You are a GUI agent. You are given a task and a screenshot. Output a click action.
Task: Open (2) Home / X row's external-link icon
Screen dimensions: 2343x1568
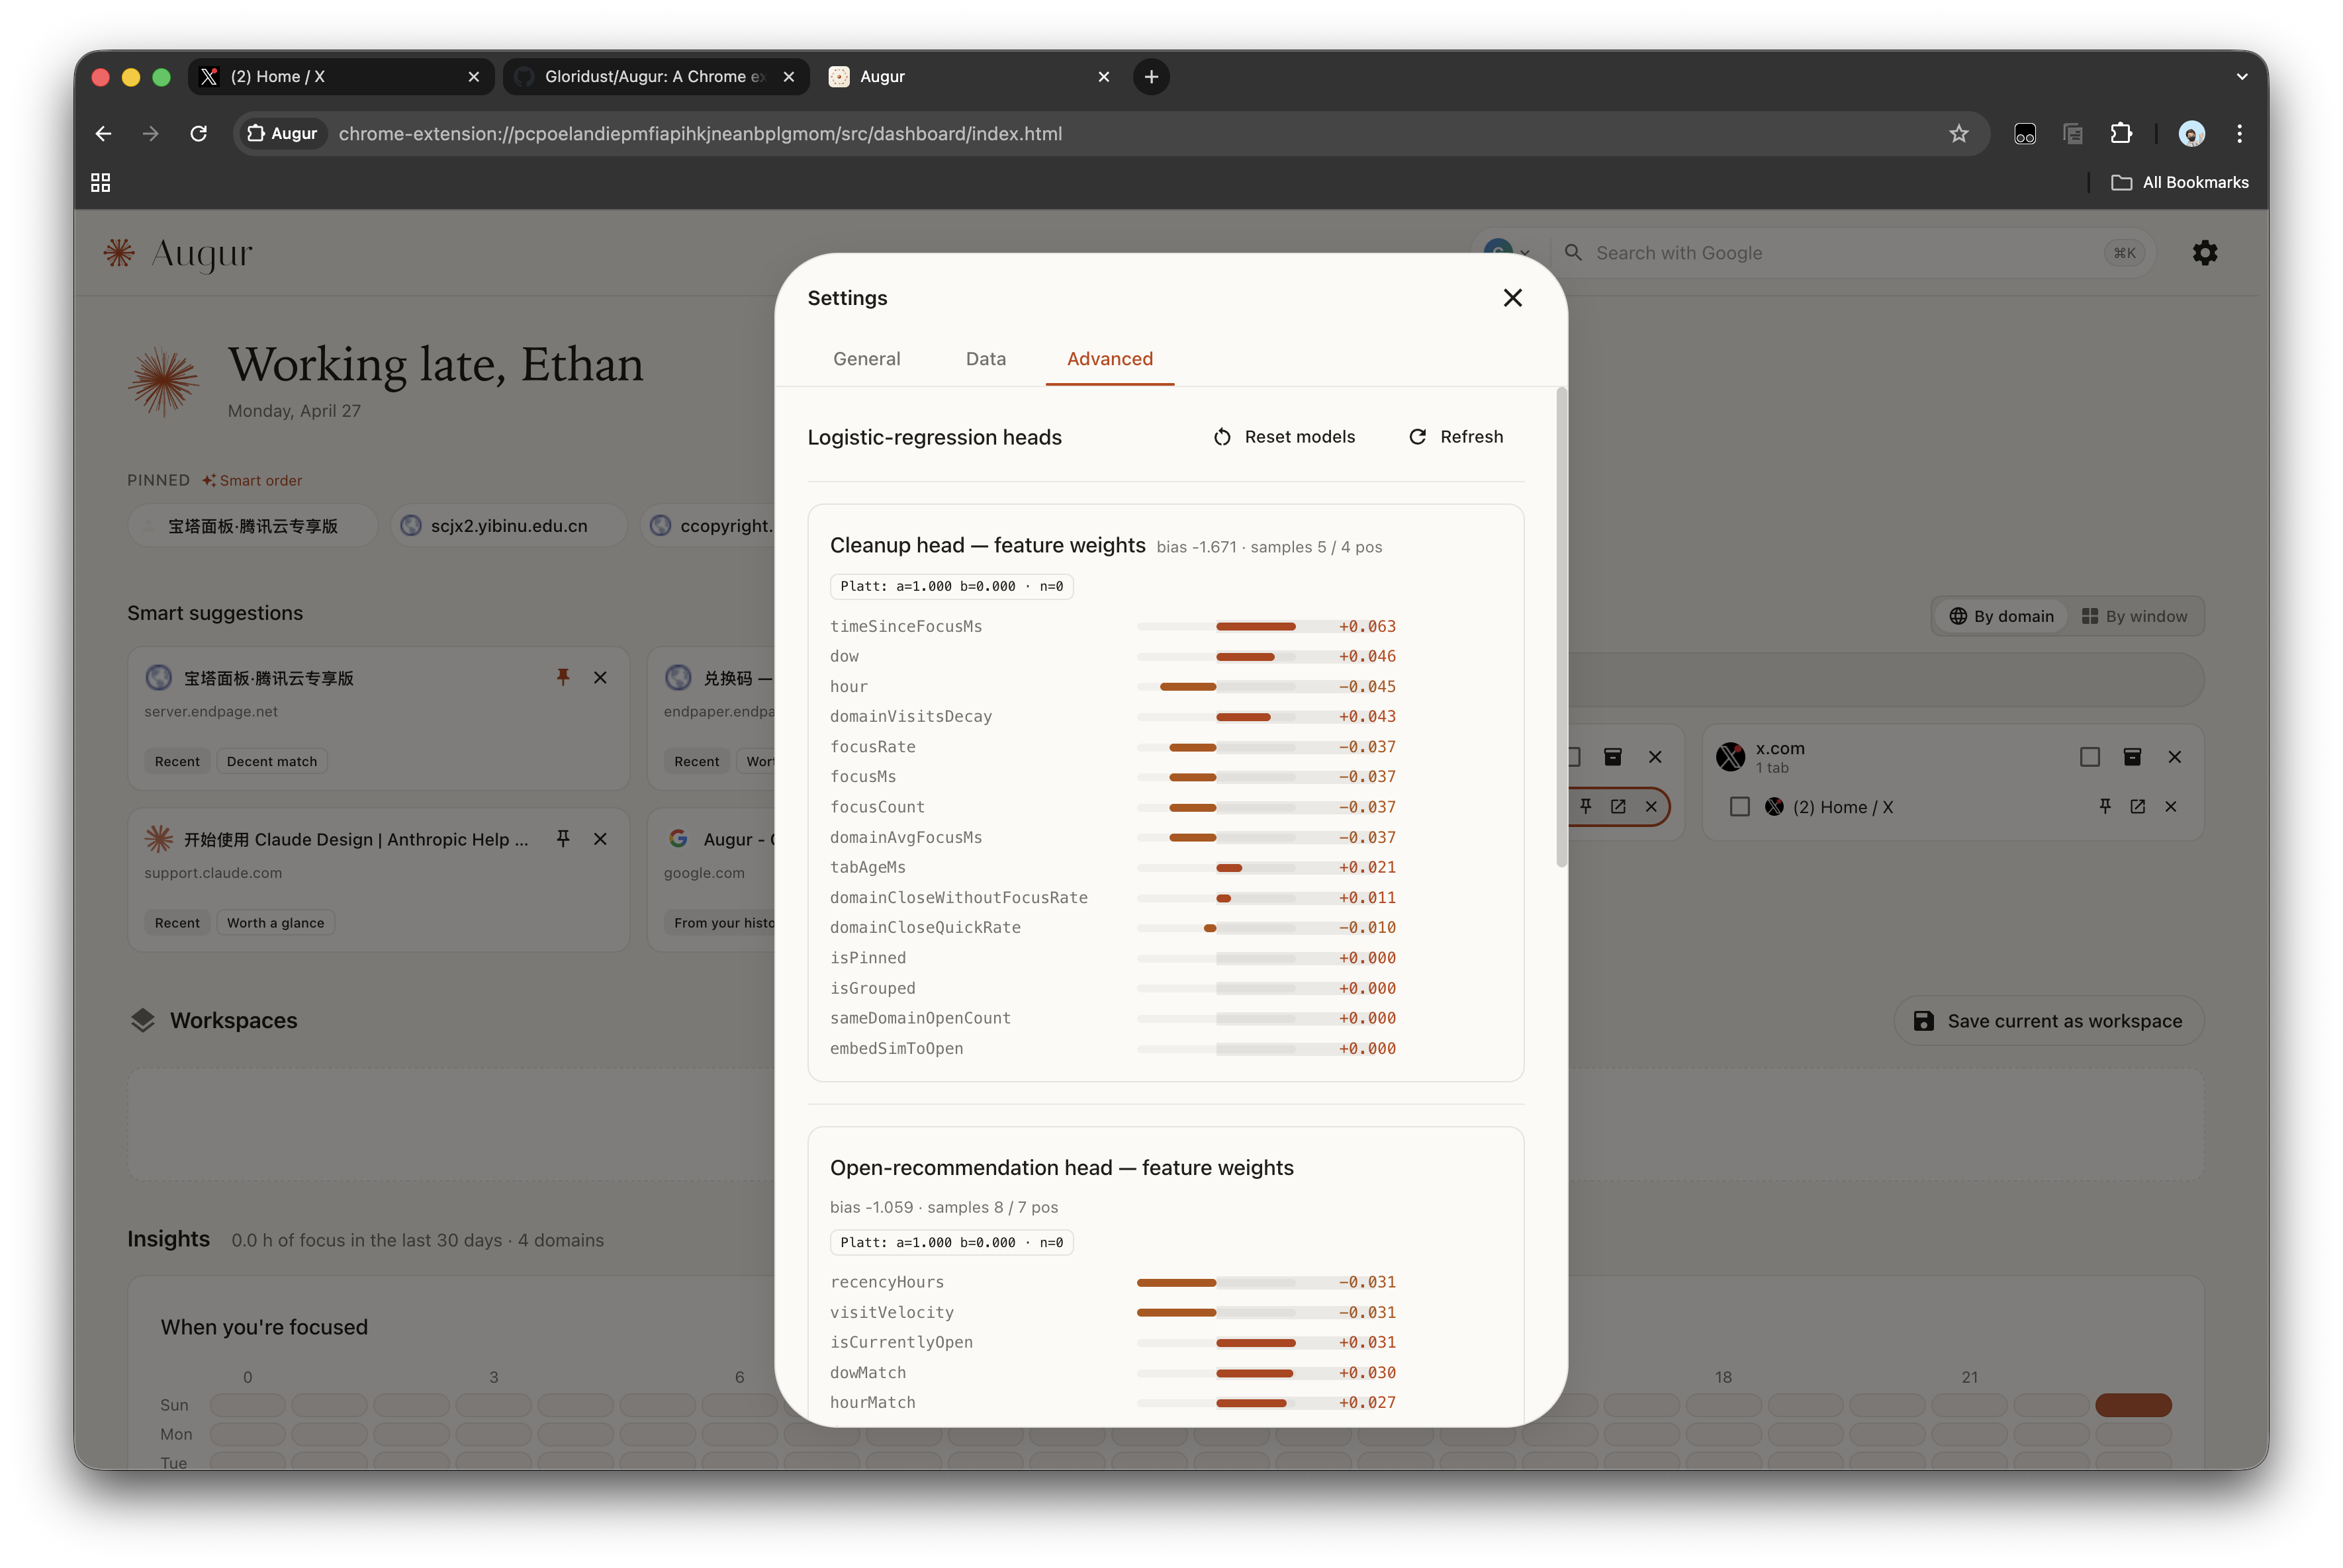(2138, 806)
